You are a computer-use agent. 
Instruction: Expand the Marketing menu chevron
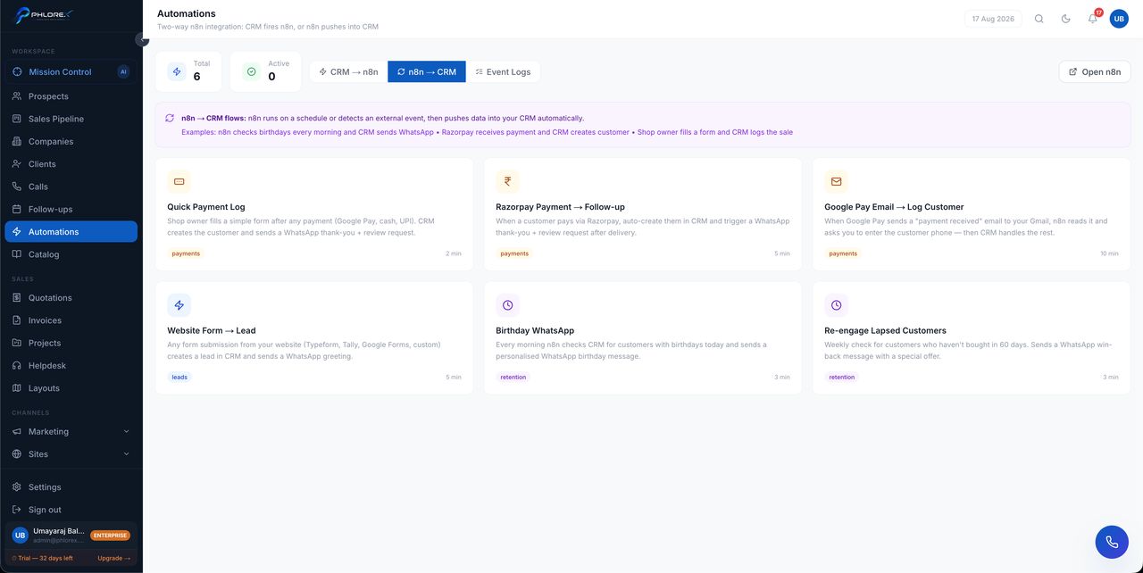pos(126,432)
